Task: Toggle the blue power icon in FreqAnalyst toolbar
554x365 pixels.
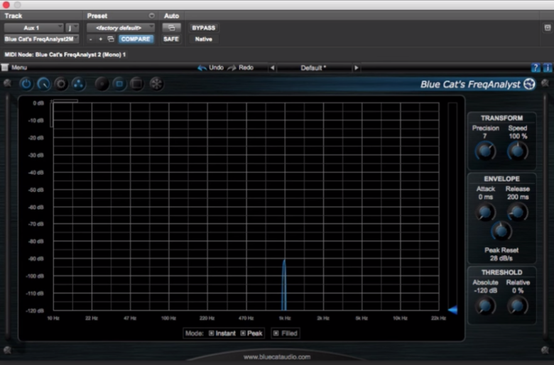Action: [x=26, y=84]
